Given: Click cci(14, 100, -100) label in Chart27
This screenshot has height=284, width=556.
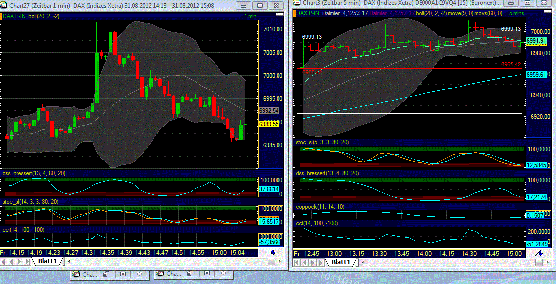Looking at the screenshot, I should 23,230.
